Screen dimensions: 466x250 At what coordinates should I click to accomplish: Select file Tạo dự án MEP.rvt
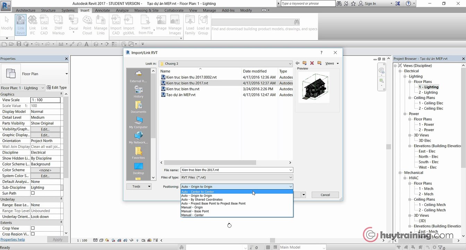pos(181,95)
